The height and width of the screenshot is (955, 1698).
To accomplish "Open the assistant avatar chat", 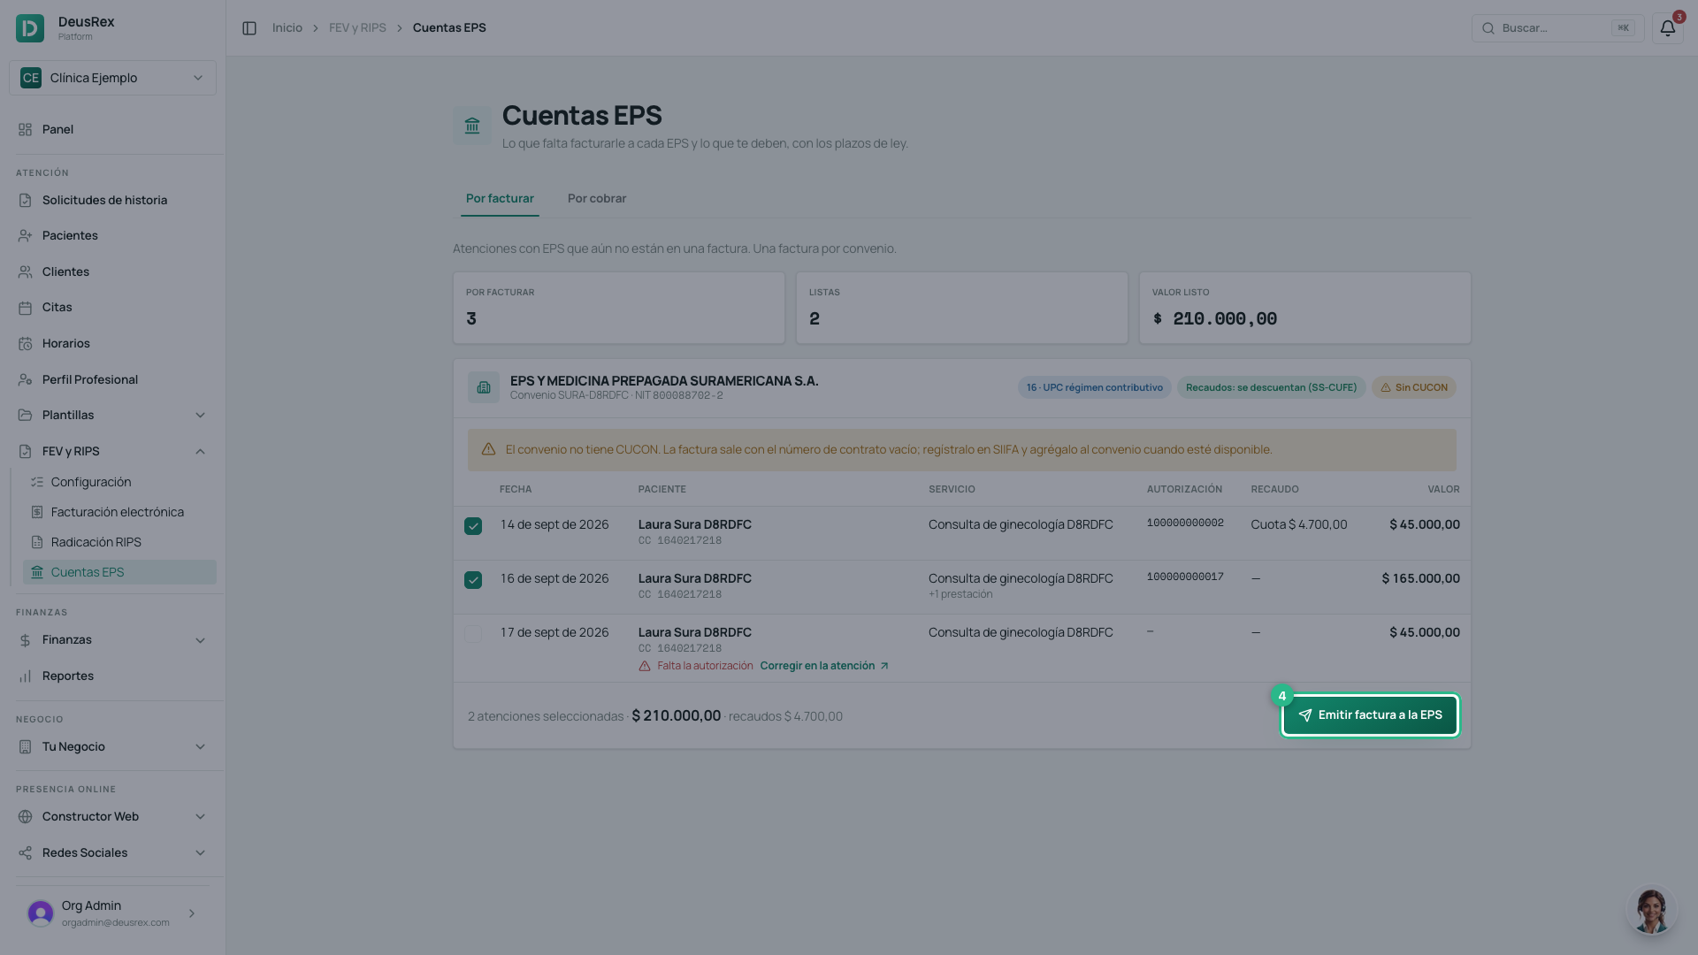I will pos(1651,910).
